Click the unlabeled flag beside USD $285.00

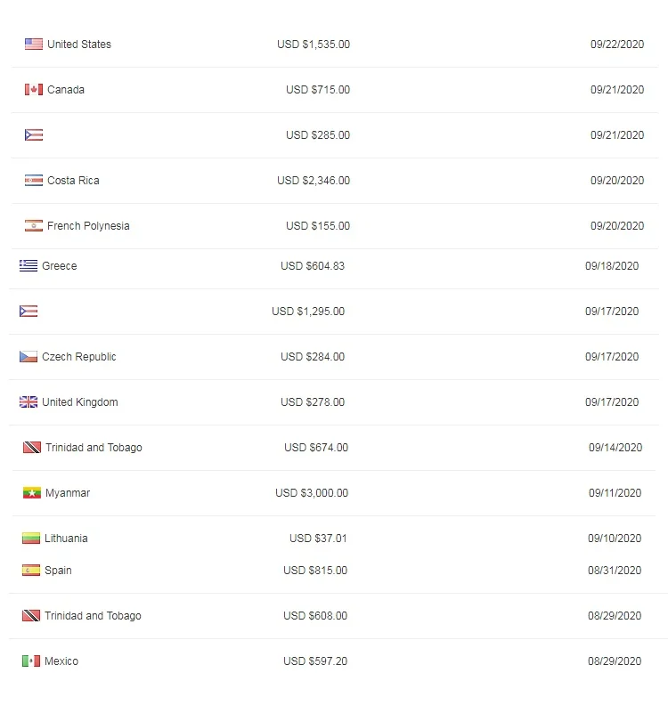pyautogui.click(x=34, y=135)
